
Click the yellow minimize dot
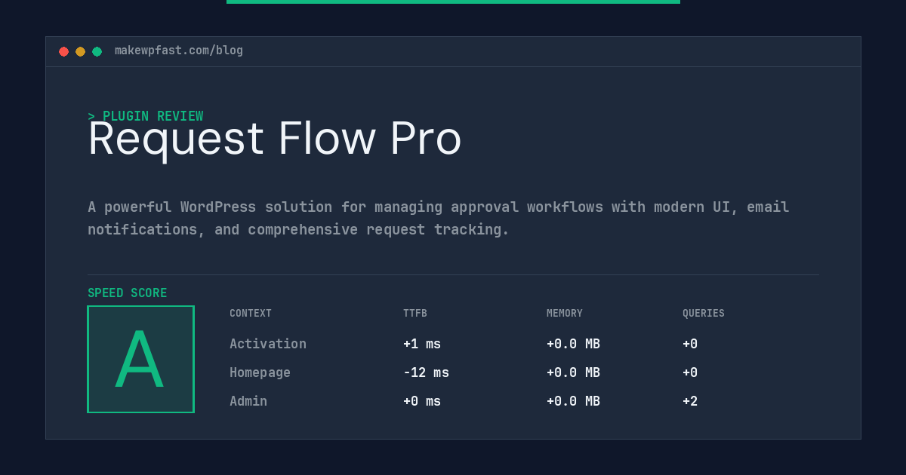[x=81, y=51]
